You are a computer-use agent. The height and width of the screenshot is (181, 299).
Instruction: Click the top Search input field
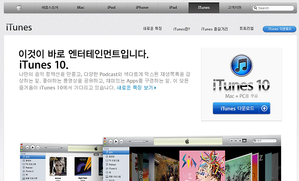(x=273, y=8)
